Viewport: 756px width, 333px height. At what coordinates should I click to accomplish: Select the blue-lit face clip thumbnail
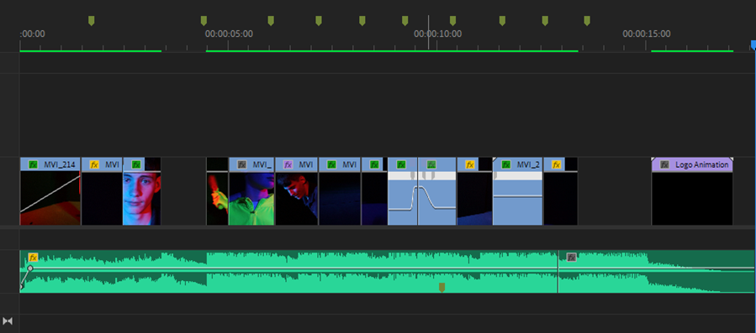point(142,198)
